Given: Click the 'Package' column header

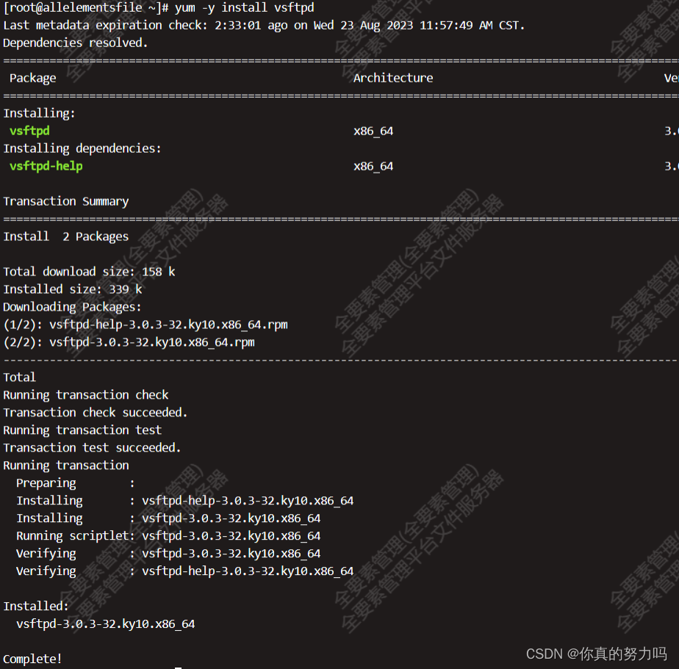Looking at the screenshot, I should [x=33, y=79].
